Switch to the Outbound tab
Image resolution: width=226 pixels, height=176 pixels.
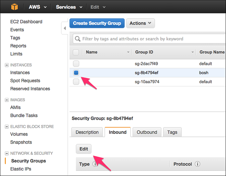147,132
